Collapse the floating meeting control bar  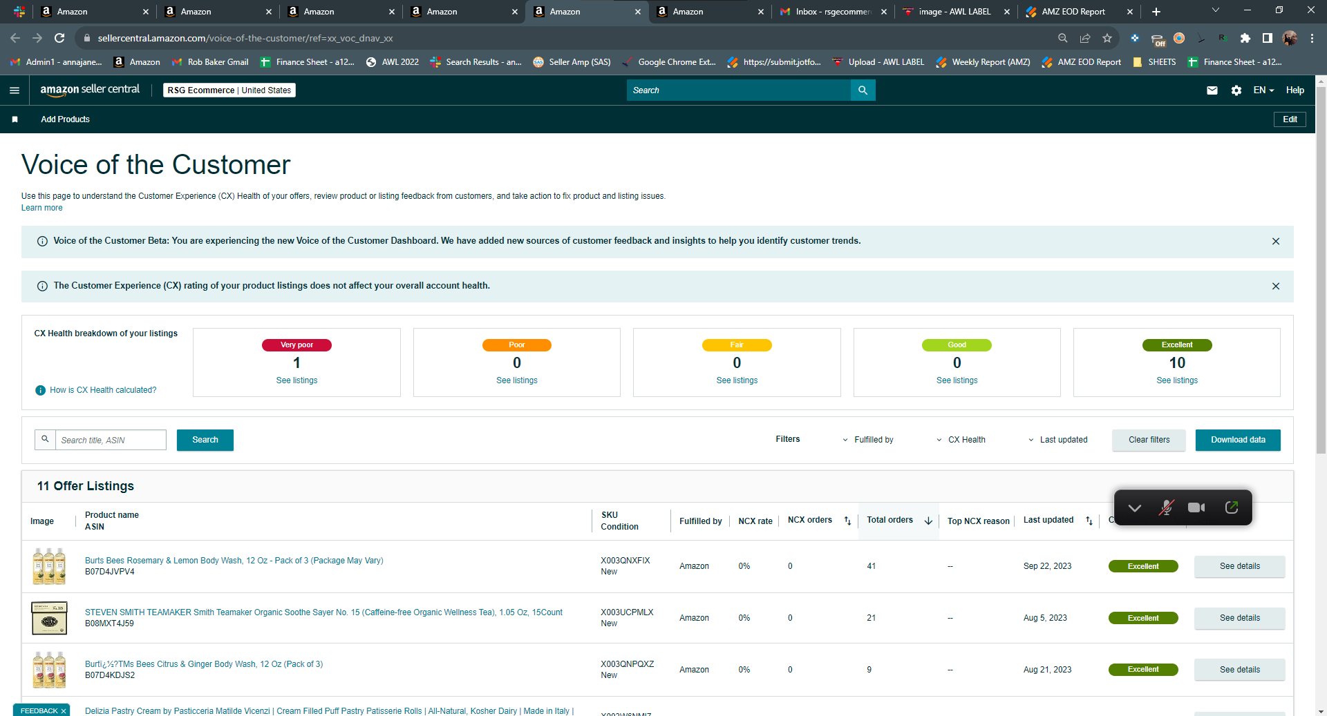click(x=1134, y=508)
